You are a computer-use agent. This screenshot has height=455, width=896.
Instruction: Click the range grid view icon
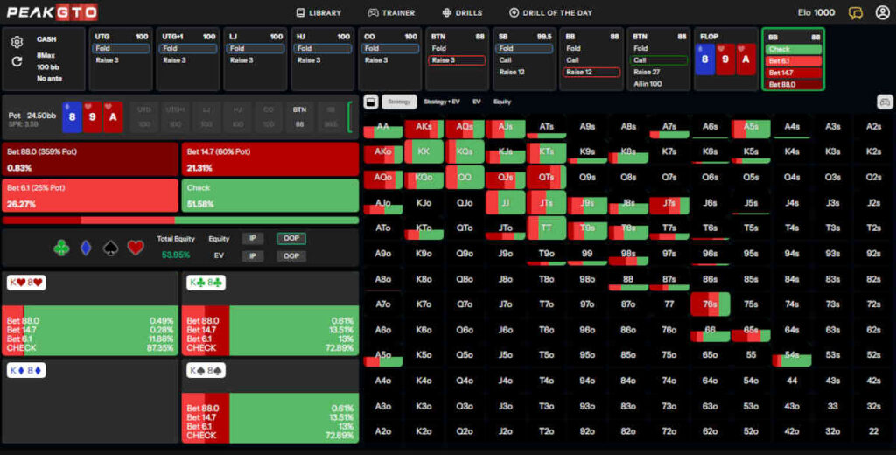click(370, 101)
